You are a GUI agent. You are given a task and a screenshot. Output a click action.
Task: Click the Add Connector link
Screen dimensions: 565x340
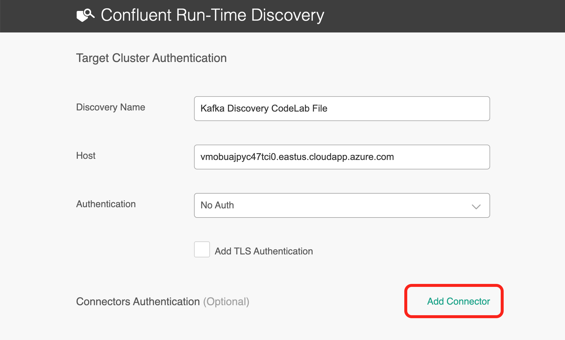(x=458, y=301)
